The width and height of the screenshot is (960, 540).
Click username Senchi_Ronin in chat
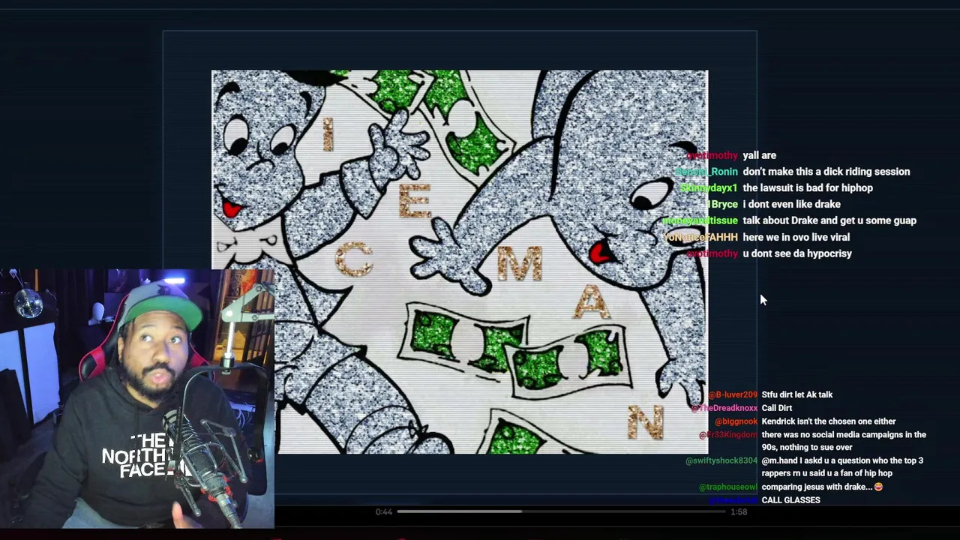point(706,172)
